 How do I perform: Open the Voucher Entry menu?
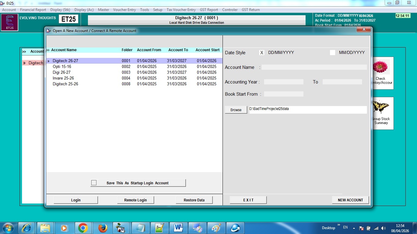tap(124, 10)
